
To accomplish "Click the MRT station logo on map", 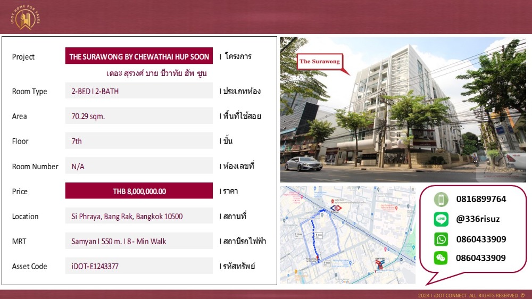I will (x=336, y=207).
